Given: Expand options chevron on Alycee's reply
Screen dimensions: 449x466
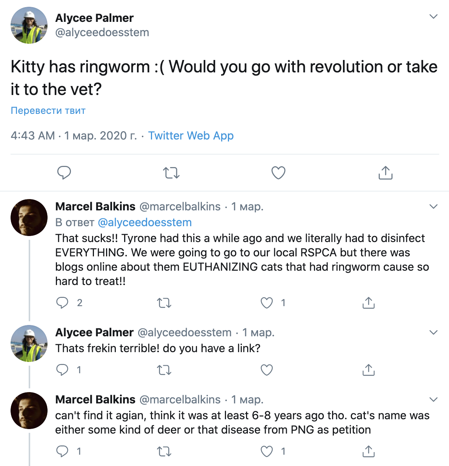Looking at the screenshot, I should (434, 333).
